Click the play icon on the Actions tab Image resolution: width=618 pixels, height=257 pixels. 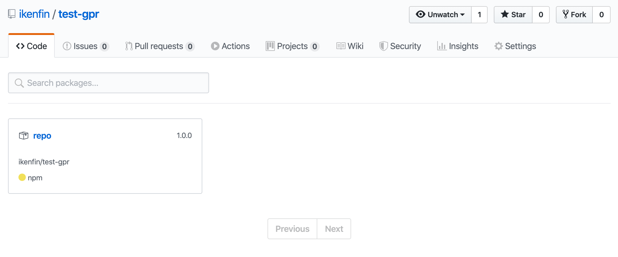click(x=215, y=46)
